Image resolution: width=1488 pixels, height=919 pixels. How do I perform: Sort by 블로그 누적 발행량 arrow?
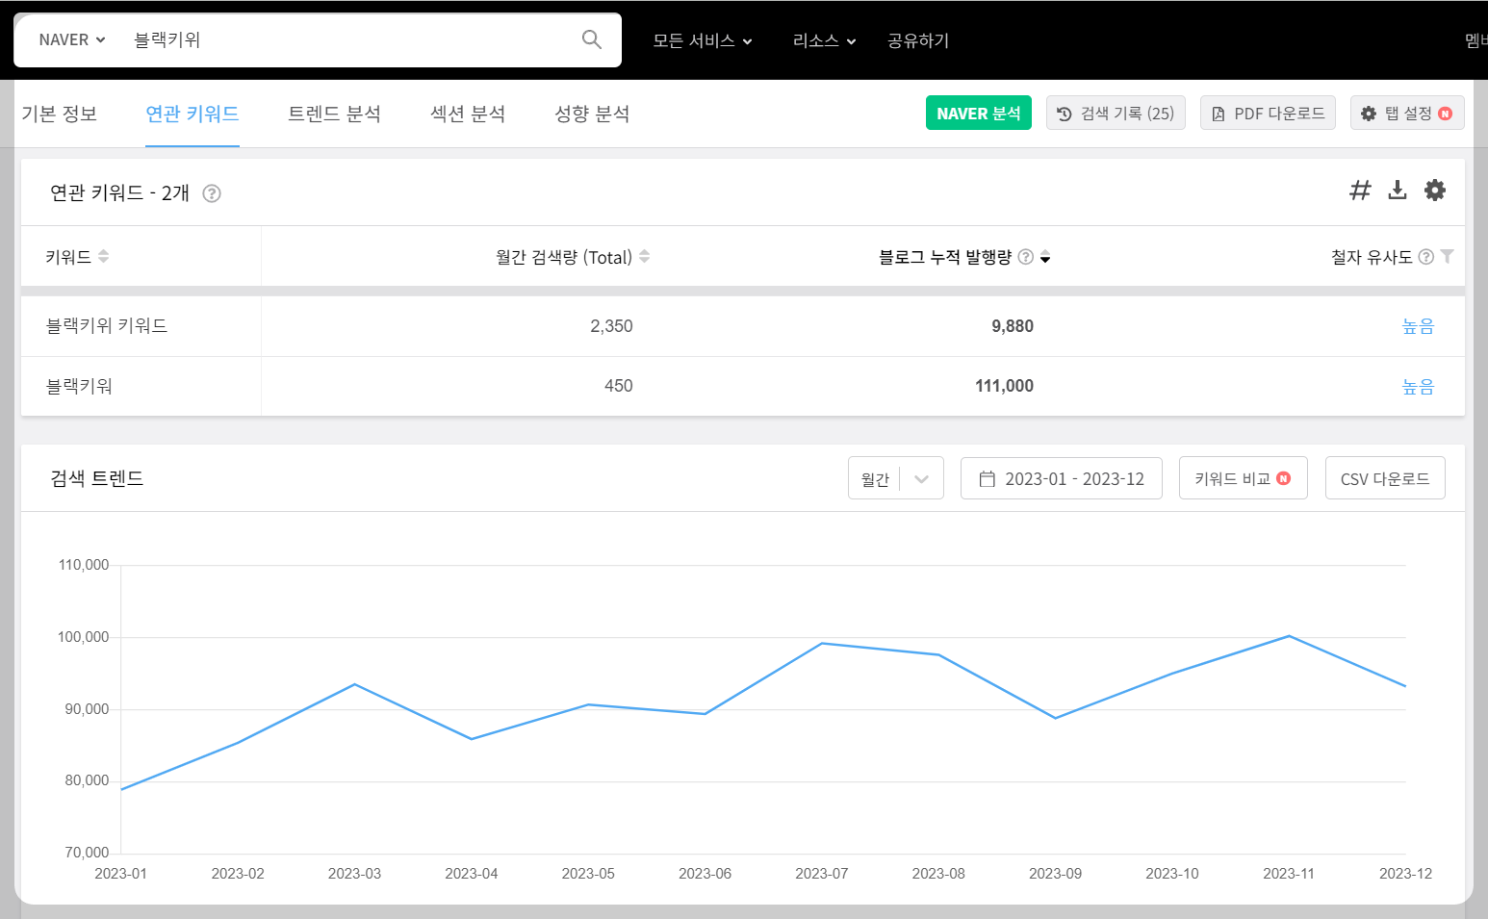click(1045, 257)
